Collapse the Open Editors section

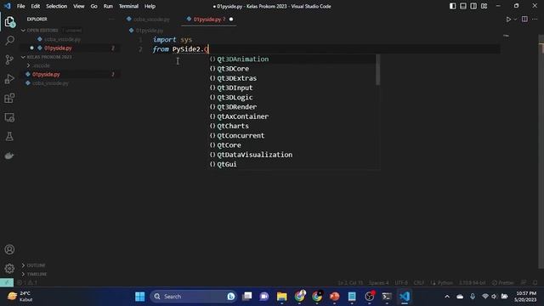pyautogui.click(x=23, y=31)
